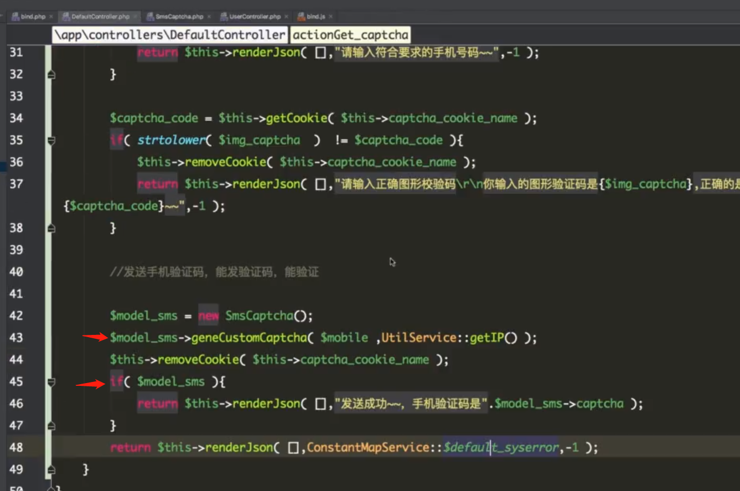The height and width of the screenshot is (491, 740).
Task: Fold the if block starting at line 45
Action: [x=51, y=382]
